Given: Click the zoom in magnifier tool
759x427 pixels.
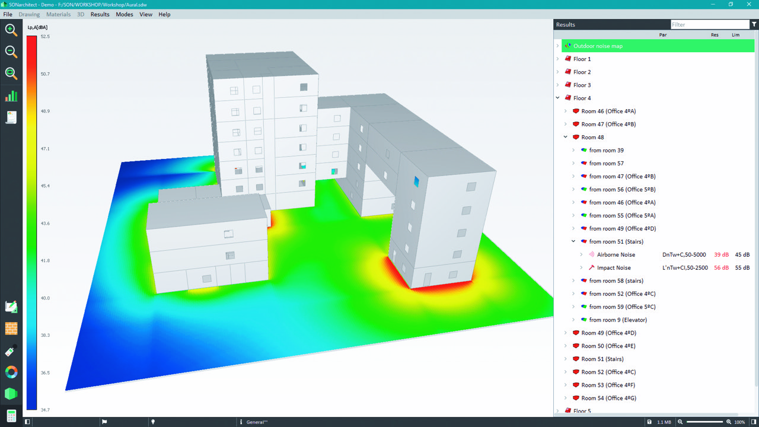Looking at the screenshot, I should coord(11,30).
